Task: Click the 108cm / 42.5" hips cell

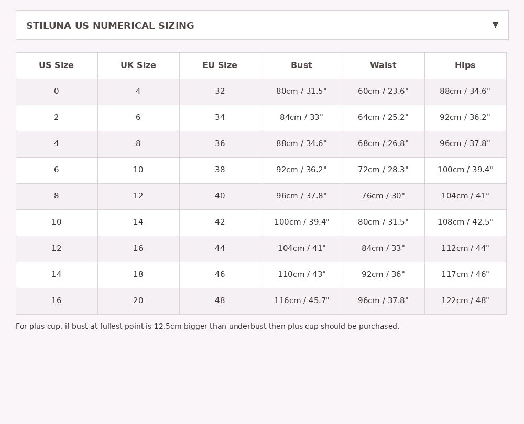Action: (x=465, y=222)
